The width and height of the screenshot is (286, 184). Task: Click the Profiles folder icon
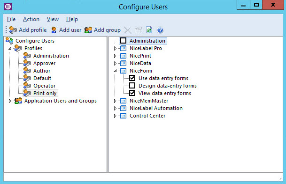18,48
